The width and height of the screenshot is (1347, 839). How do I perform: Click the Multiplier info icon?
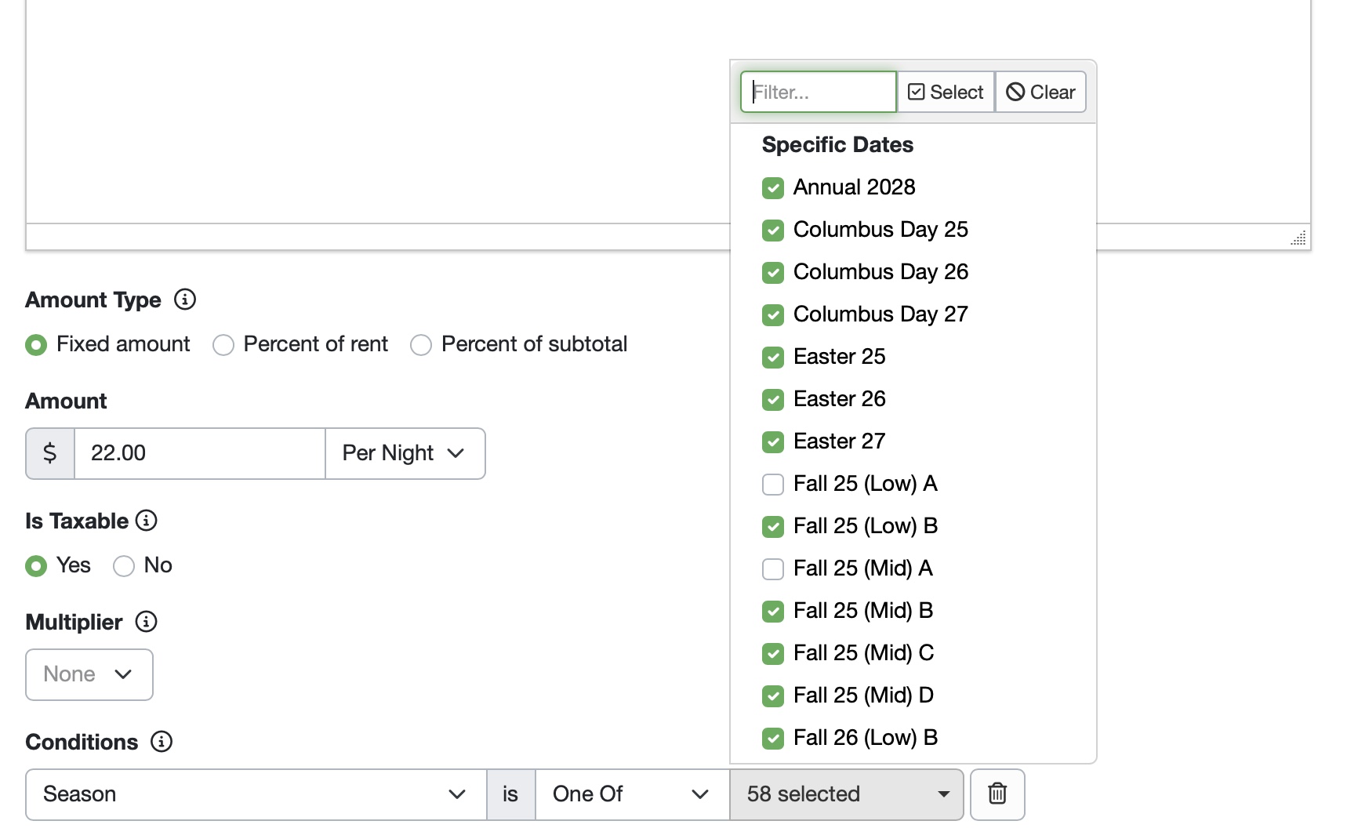pyautogui.click(x=147, y=622)
